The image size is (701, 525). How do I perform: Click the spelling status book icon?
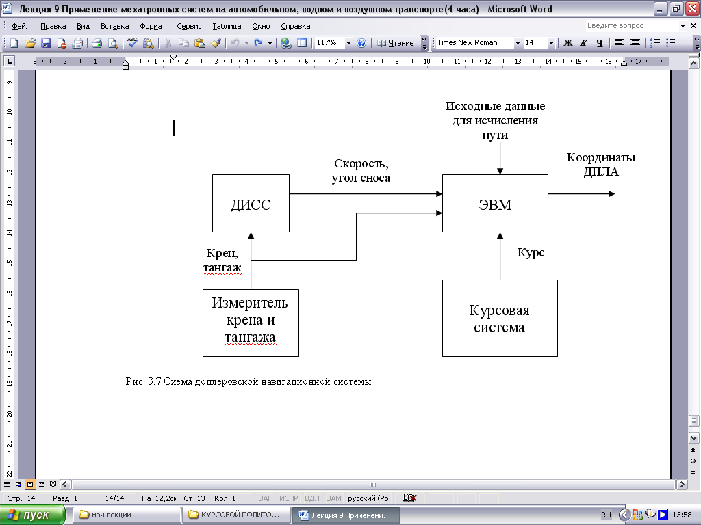(x=409, y=498)
